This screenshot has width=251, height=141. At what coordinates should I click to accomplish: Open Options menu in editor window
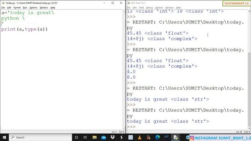point(33,7)
